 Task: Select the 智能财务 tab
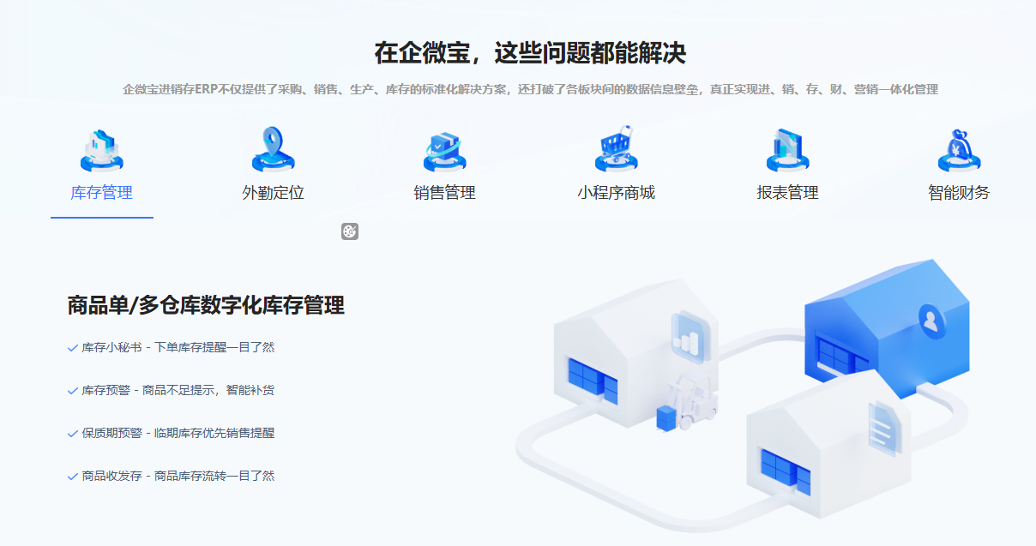[960, 193]
